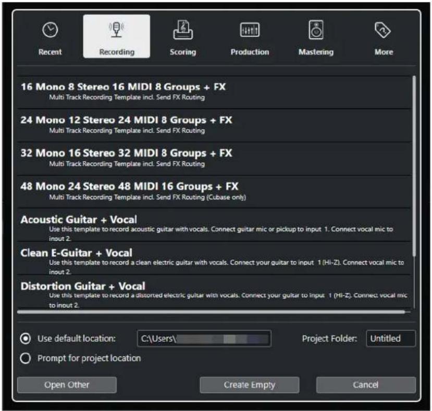
Task: Click the Open Other button
Action: 67,385
